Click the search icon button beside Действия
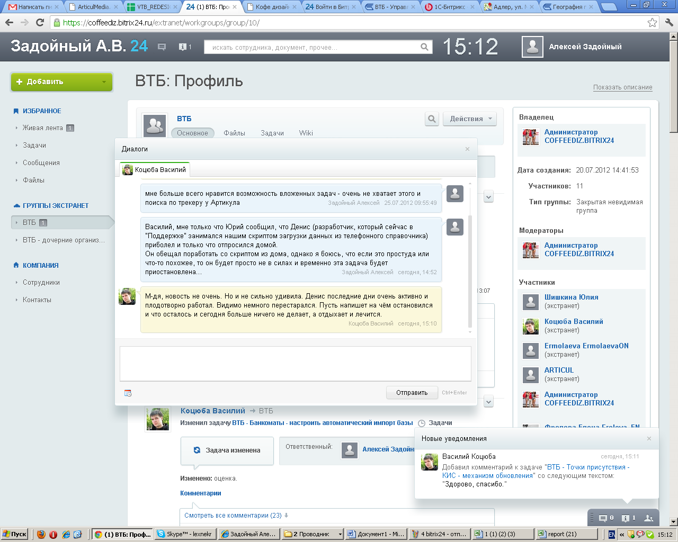 pos(432,119)
